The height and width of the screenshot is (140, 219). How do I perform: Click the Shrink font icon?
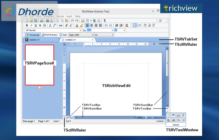[71, 26]
